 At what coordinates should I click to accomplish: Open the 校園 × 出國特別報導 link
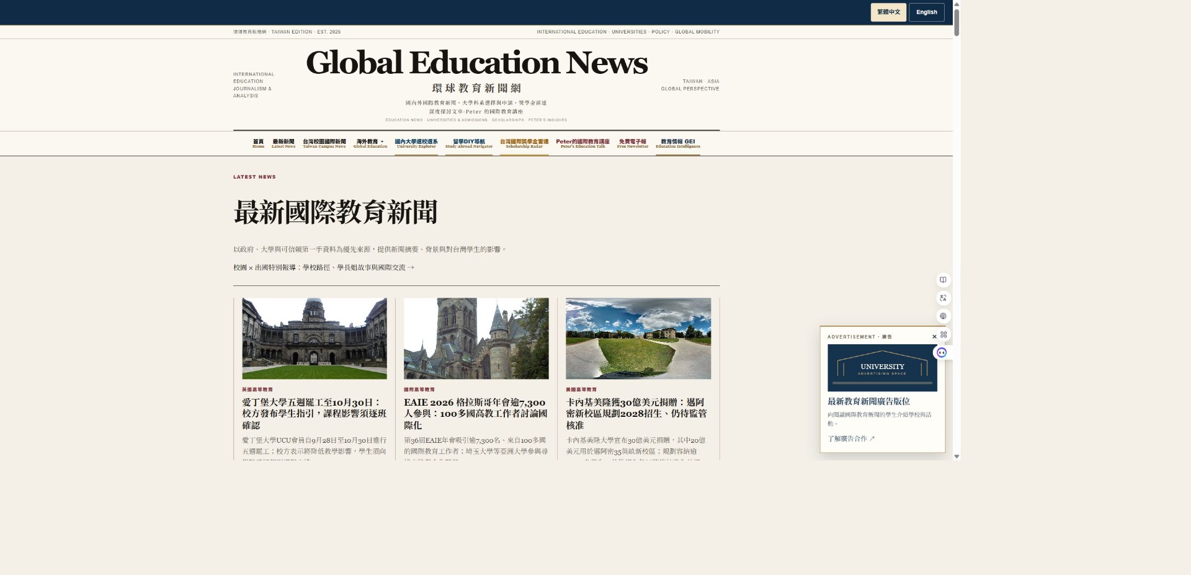(x=324, y=267)
